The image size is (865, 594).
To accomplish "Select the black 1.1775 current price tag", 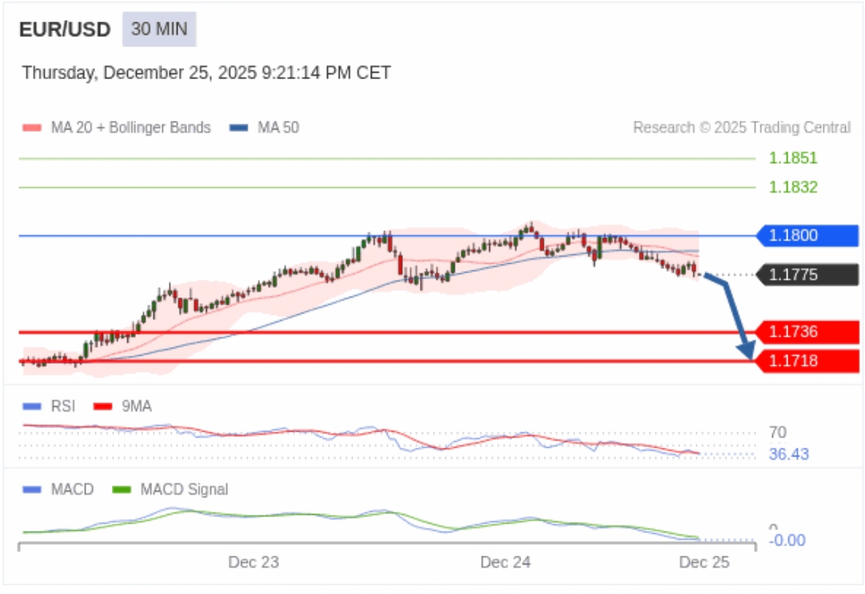I will (807, 275).
